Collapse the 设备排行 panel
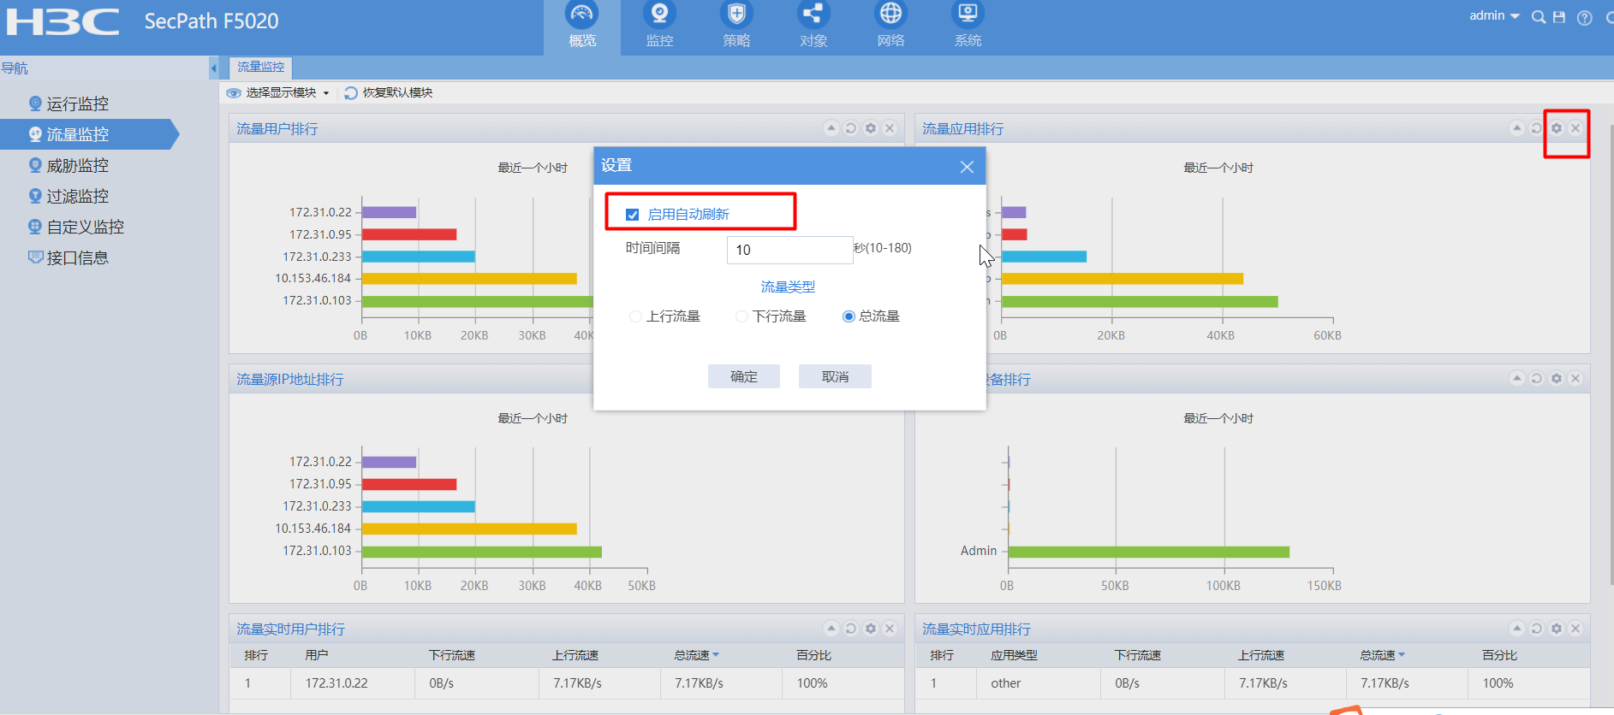This screenshot has width=1614, height=715. [1517, 378]
